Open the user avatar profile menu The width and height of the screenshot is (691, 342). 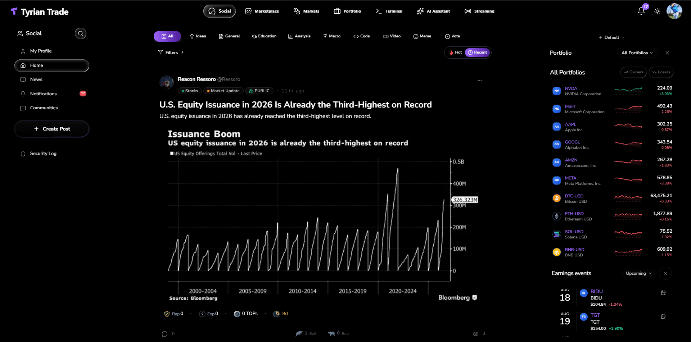point(674,11)
